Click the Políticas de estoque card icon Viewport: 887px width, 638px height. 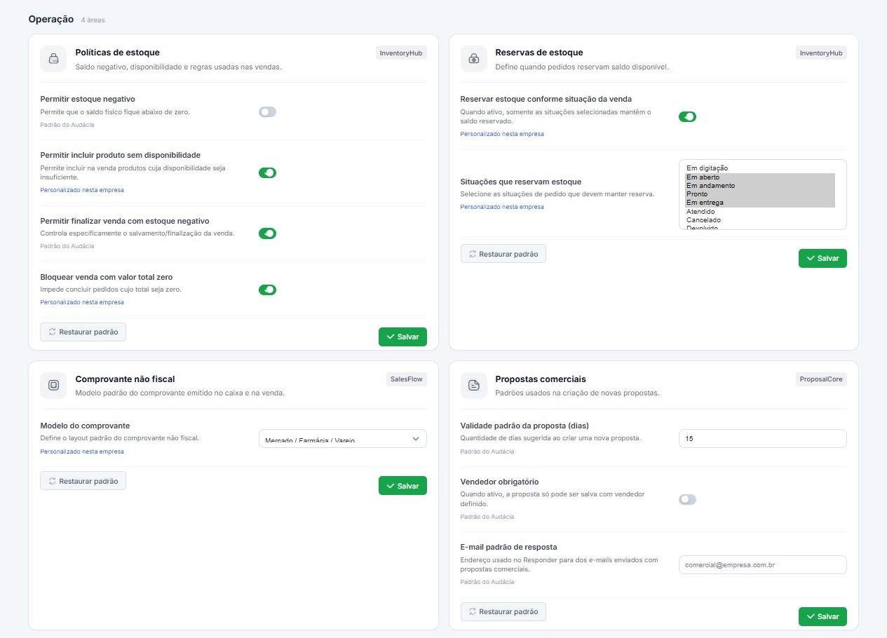53,59
